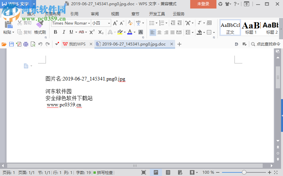The width and height of the screenshot is (283, 176).
Task: Save document with floppy icon
Action: 11,44
